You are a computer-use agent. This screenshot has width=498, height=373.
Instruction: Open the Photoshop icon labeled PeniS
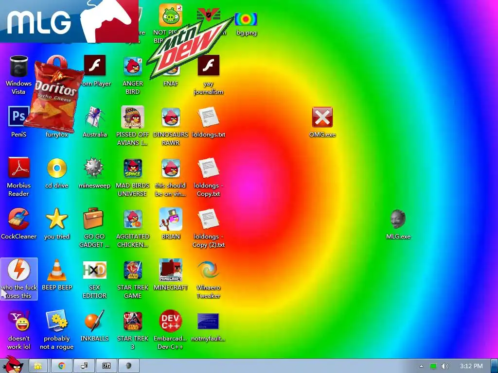(18, 117)
